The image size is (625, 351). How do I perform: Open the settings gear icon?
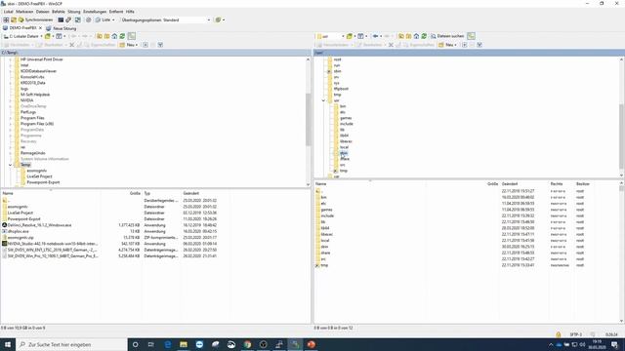click(x=89, y=19)
